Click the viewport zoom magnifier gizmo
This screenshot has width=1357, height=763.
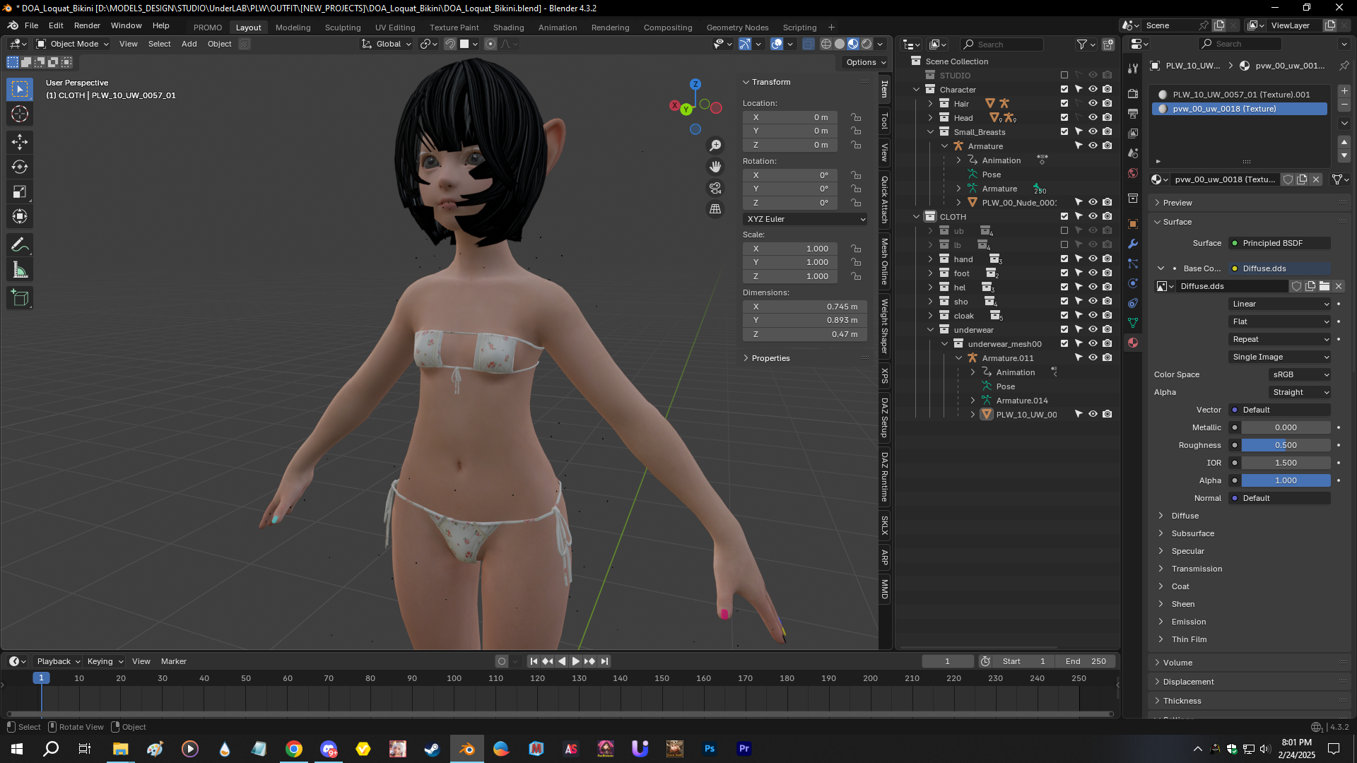click(715, 145)
